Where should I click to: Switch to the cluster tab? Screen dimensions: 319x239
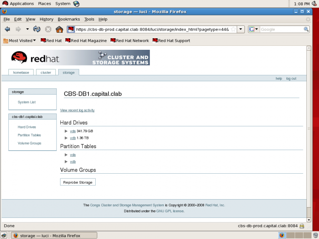click(46, 72)
